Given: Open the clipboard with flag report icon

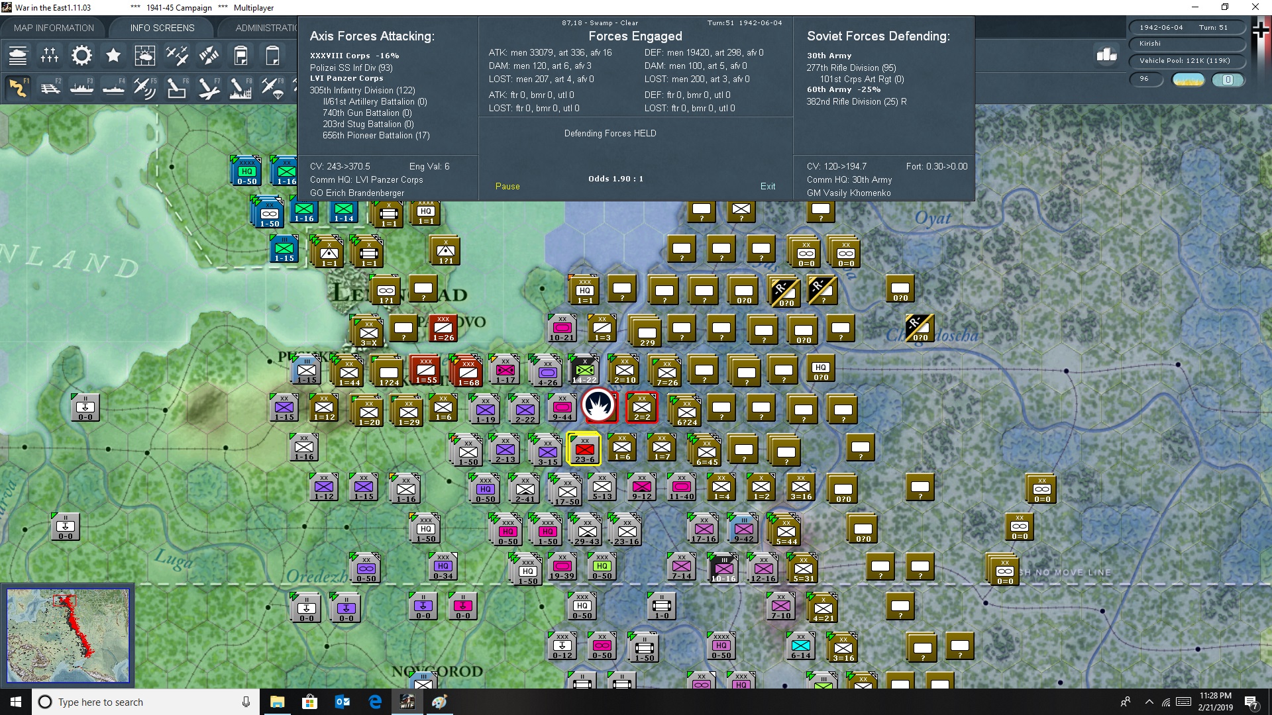Looking at the screenshot, I should point(240,56).
